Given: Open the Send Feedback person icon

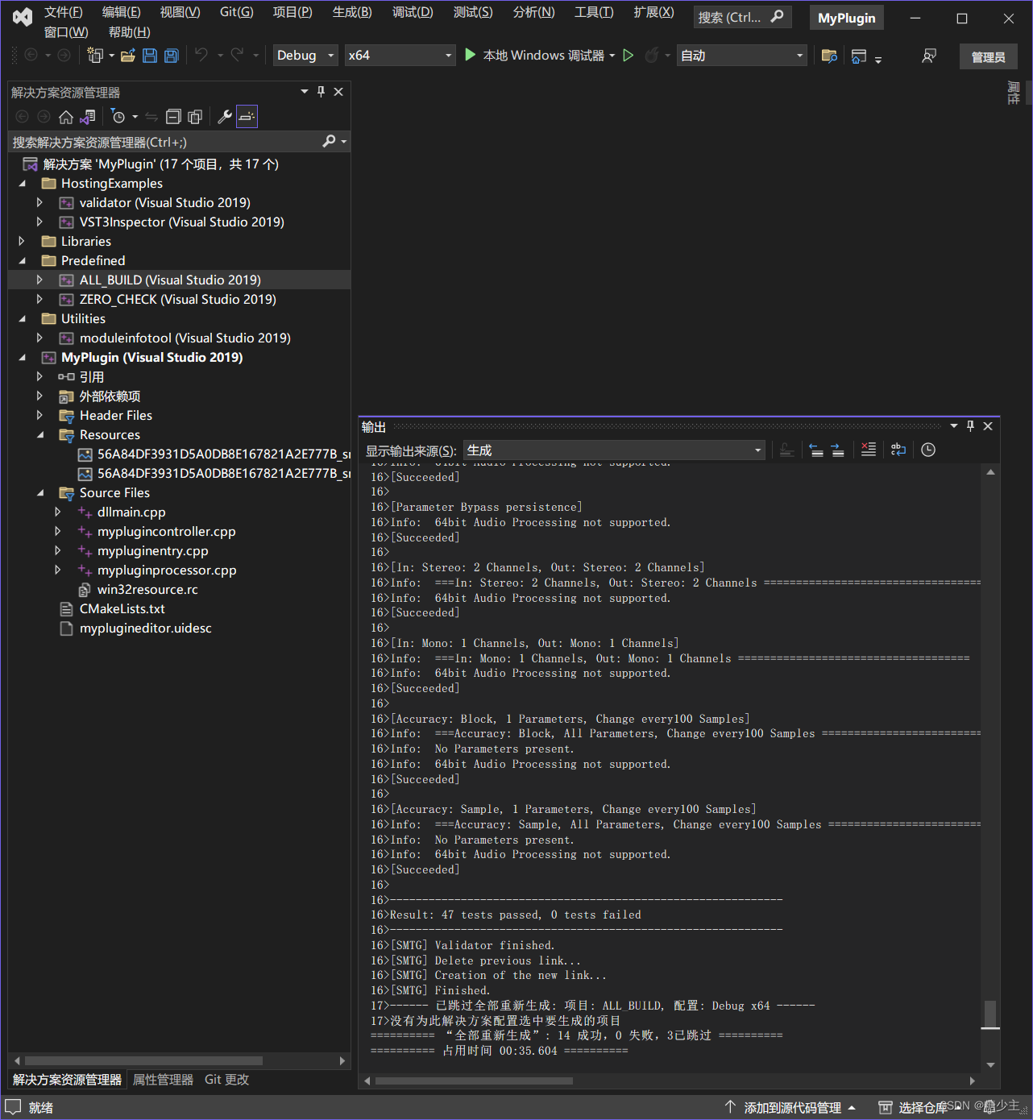Looking at the screenshot, I should coord(929,55).
